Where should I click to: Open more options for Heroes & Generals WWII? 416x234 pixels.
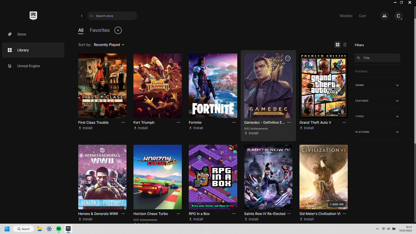click(123, 214)
